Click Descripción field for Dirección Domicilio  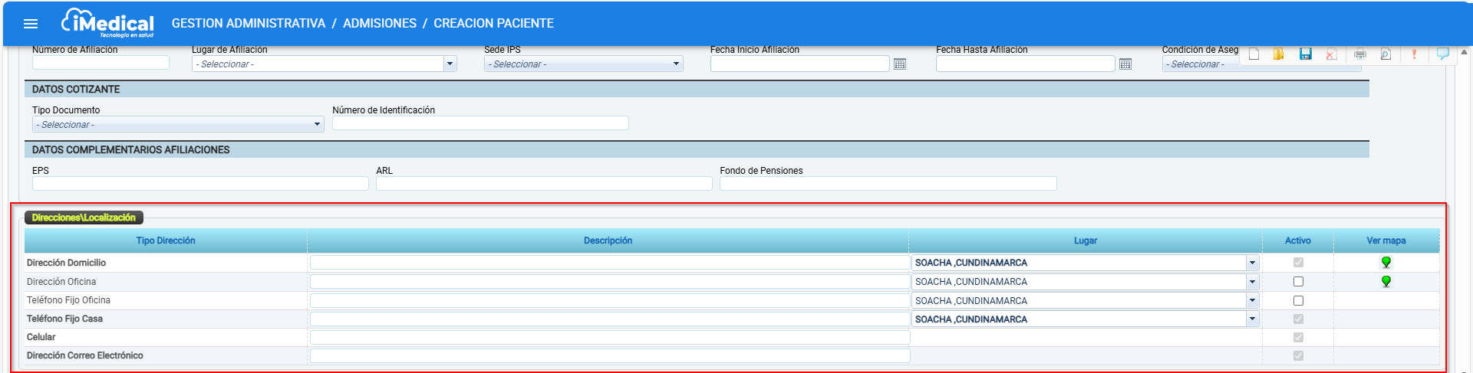(x=610, y=263)
